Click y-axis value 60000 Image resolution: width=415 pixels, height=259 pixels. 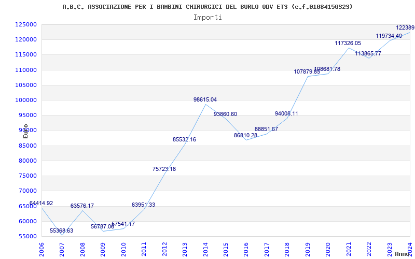click(x=27, y=221)
